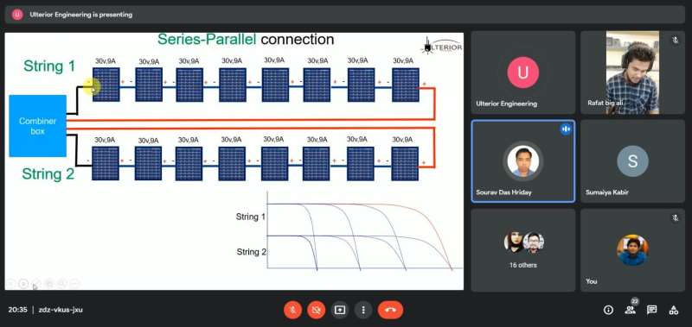Open the activities panel icon

pyautogui.click(x=674, y=311)
